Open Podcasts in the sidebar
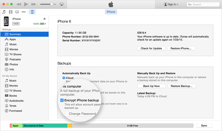The height and width of the screenshot is (131, 222). tap(24, 59)
